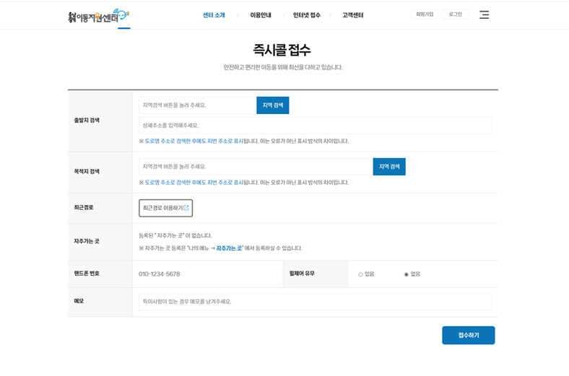
Task: Click the 메모 input field
Action: pyautogui.click(x=315, y=302)
